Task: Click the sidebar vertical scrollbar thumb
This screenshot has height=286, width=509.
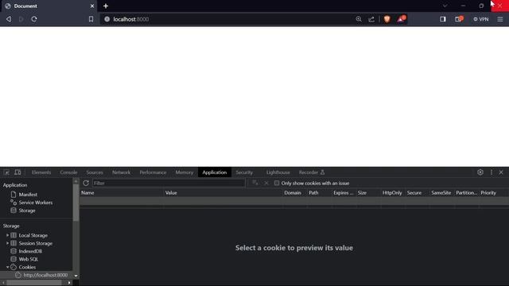Action: (76, 203)
